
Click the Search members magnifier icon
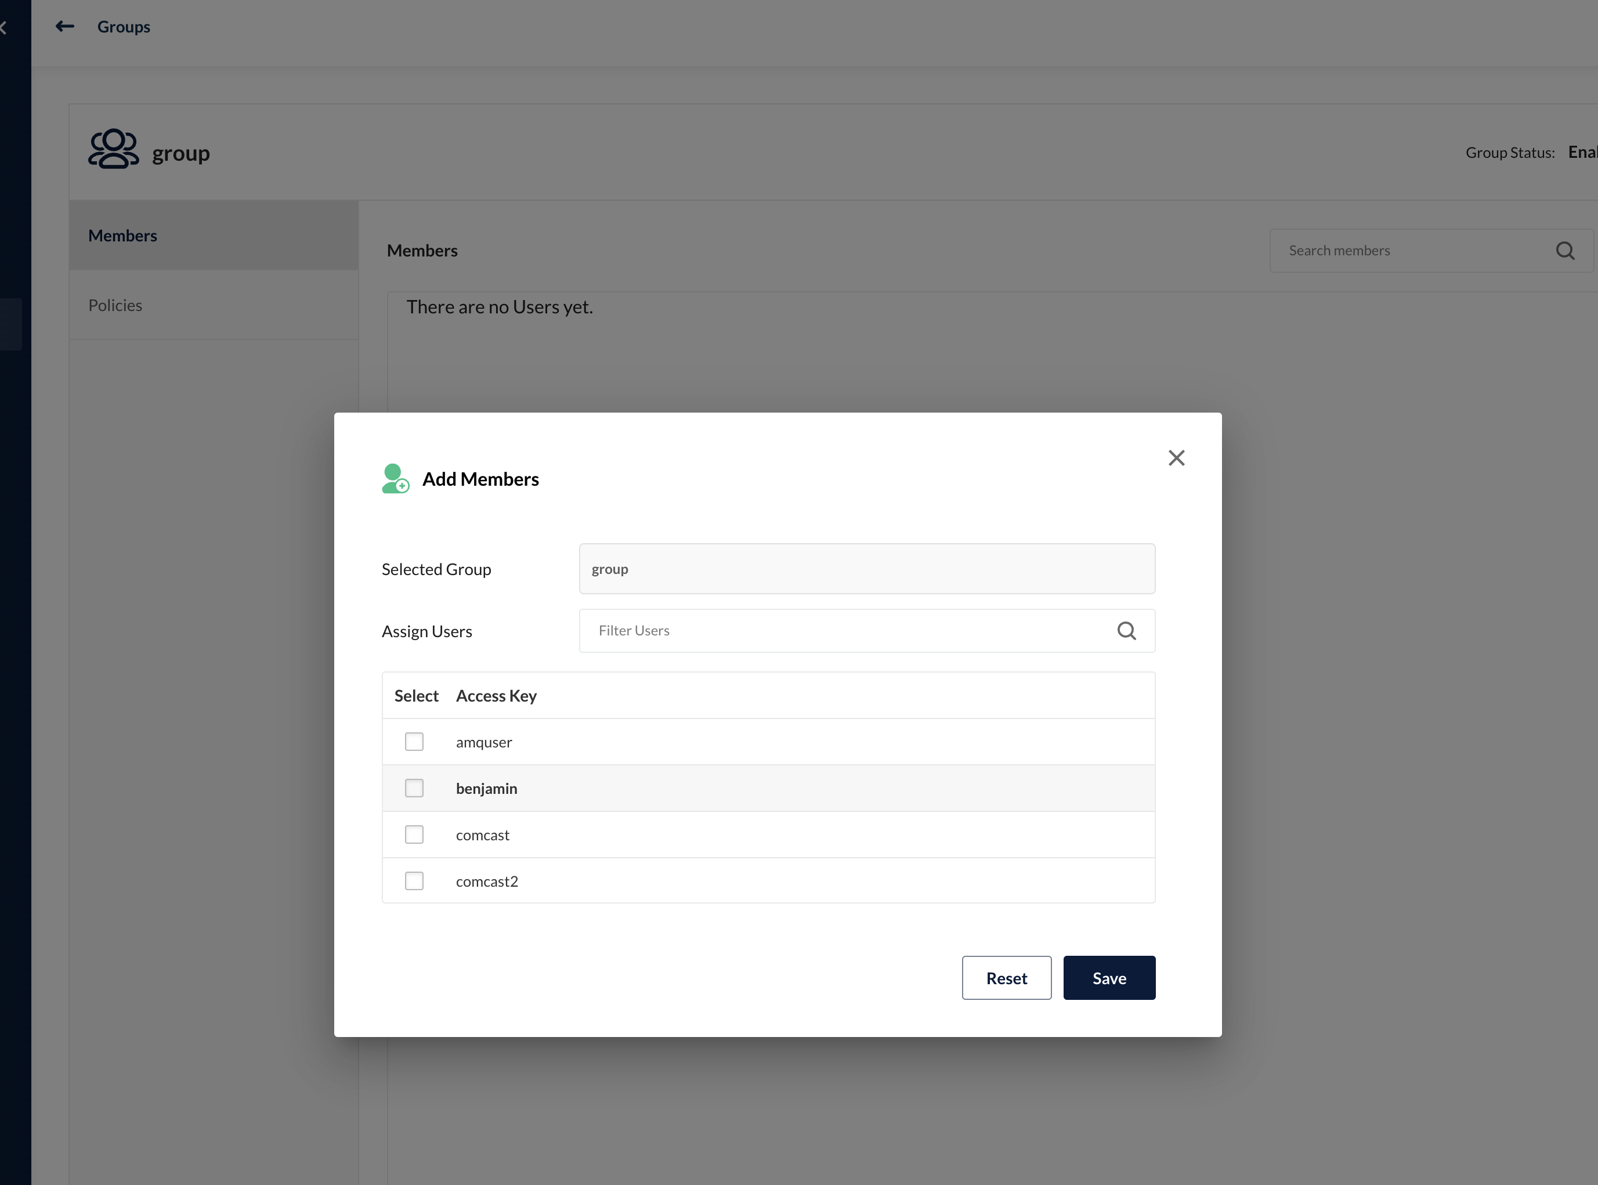1564,250
